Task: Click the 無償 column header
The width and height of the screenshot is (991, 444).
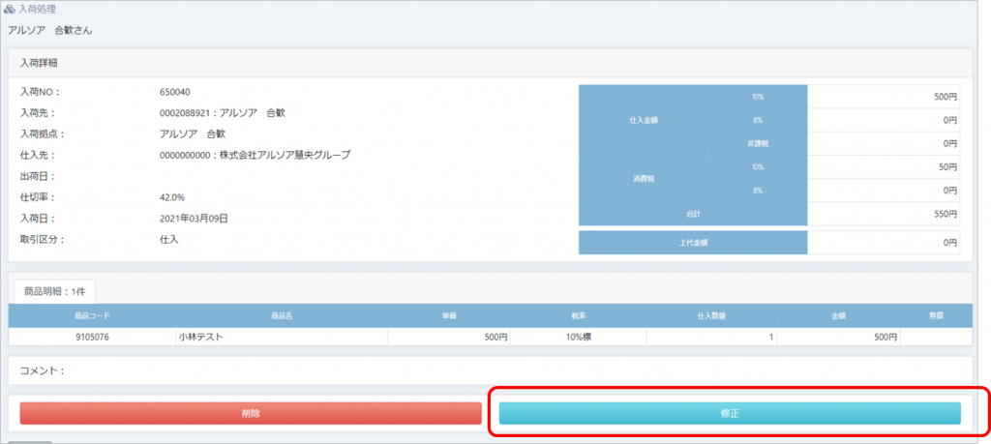Action: pos(935,315)
